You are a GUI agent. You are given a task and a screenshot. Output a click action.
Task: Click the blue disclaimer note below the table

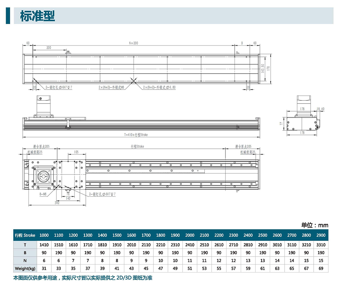pyautogui.click(x=83, y=278)
